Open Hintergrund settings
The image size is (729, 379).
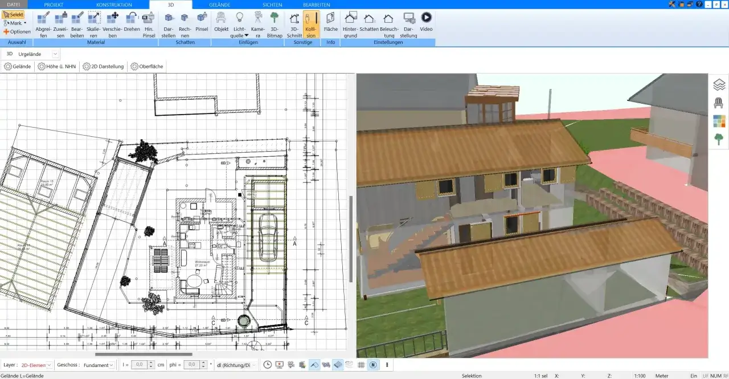pyautogui.click(x=350, y=25)
